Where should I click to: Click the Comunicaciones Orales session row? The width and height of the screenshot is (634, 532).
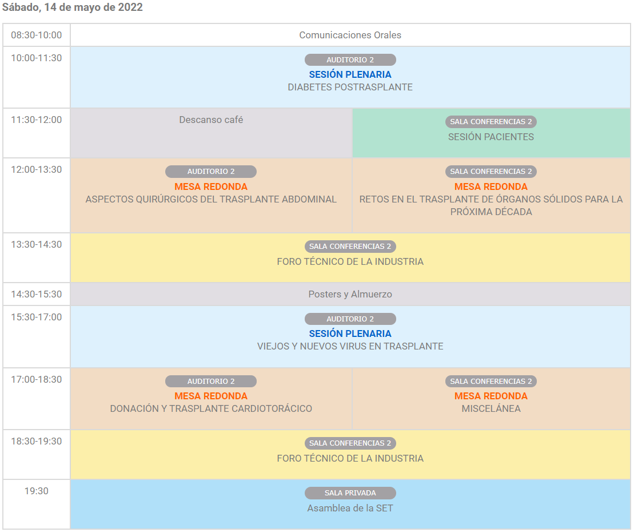[350, 35]
